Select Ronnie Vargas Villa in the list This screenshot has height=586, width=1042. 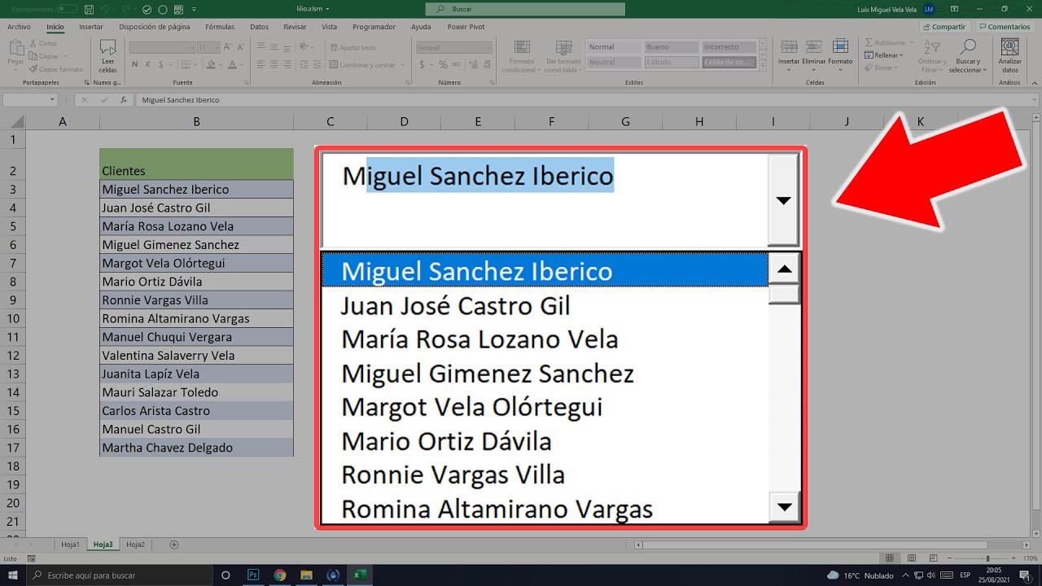[x=453, y=474]
